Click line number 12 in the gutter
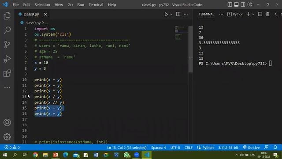The image size is (282, 159). coord(24,91)
